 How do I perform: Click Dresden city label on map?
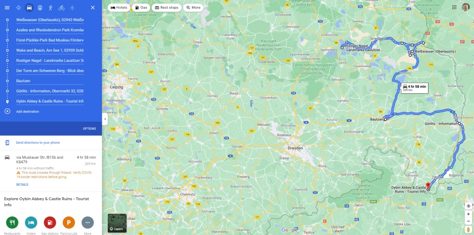[295, 148]
